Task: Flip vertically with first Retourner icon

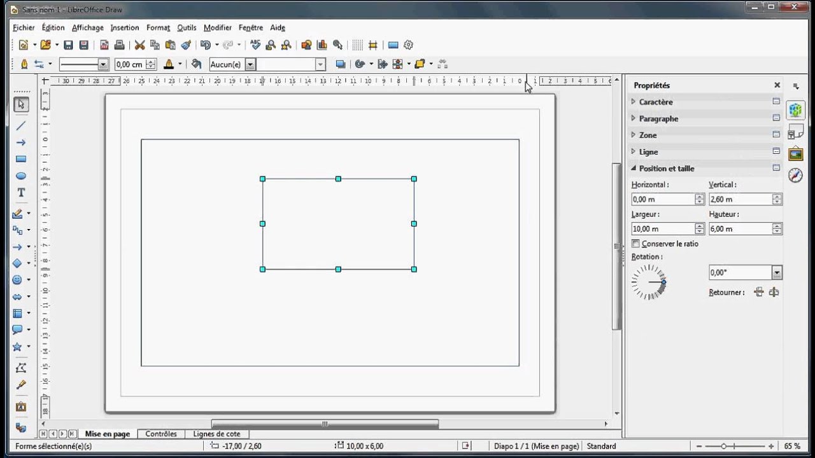Action: coord(758,293)
